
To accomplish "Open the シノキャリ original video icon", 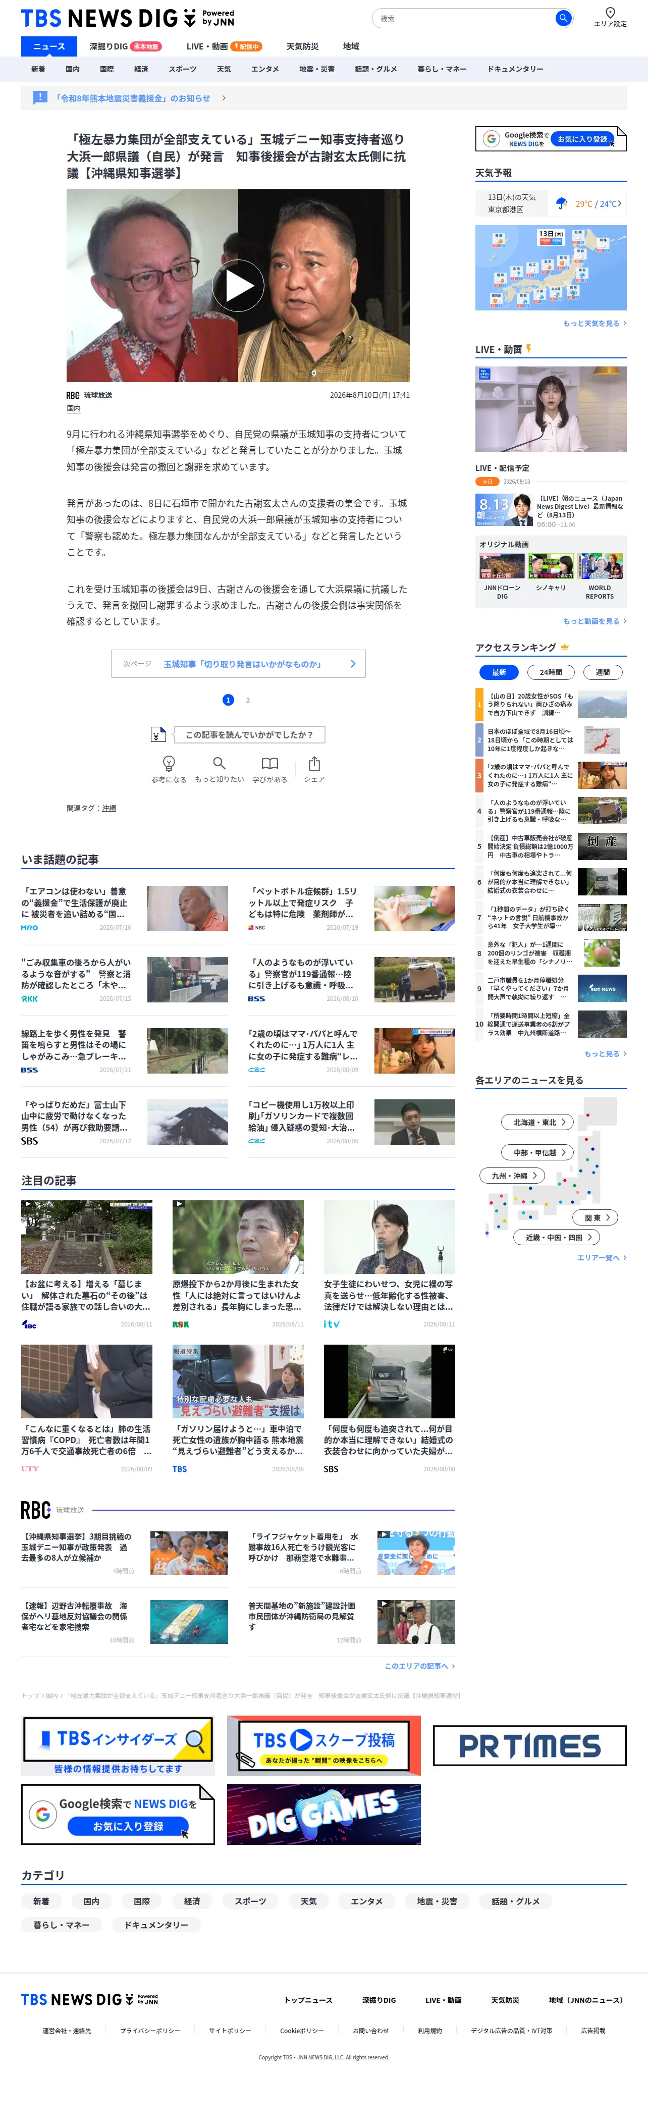I will coord(551,566).
